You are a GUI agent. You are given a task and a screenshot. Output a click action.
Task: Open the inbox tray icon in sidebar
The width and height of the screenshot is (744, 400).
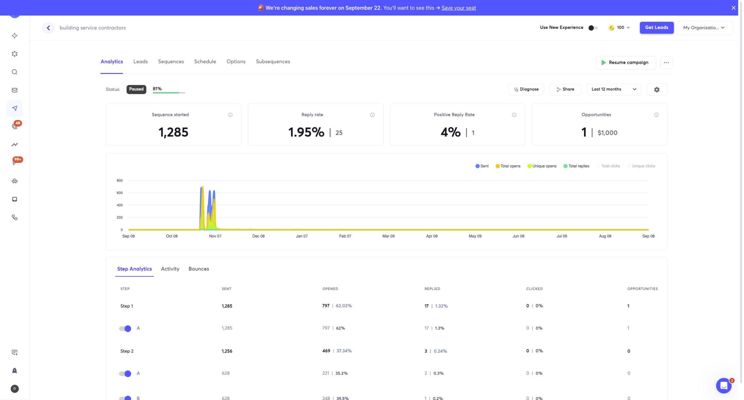14,199
